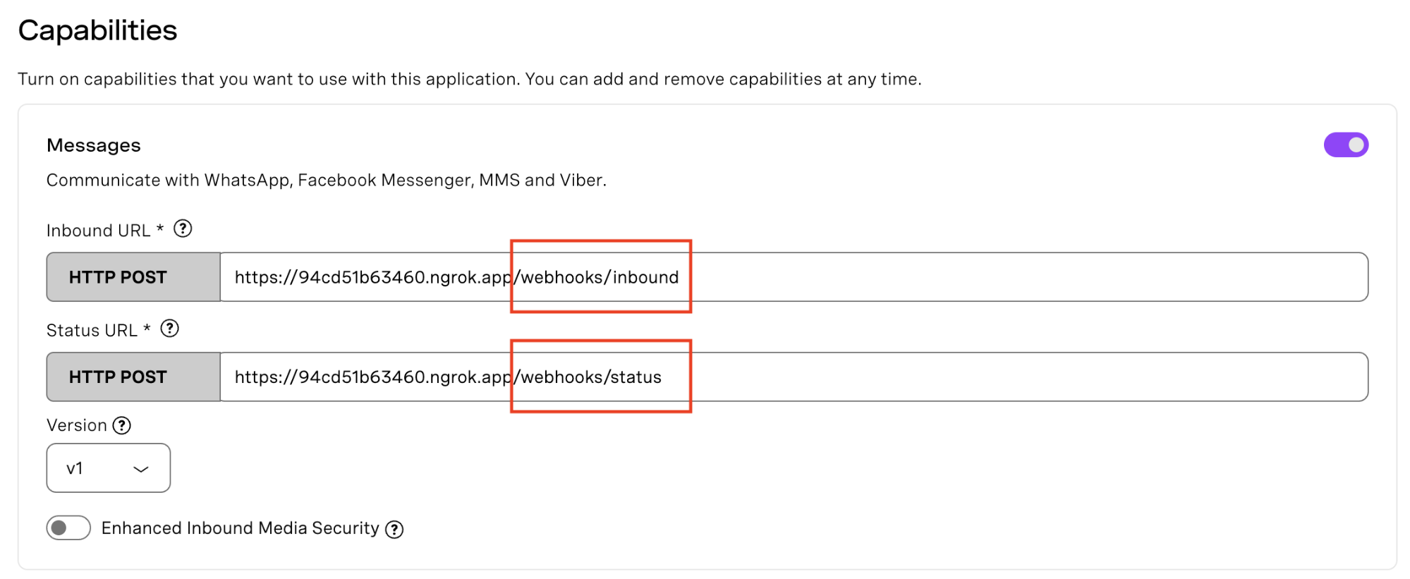The image size is (1410, 579).
Task: Click help icon after Enhanced Inbound Media Security
Action: pyautogui.click(x=395, y=529)
